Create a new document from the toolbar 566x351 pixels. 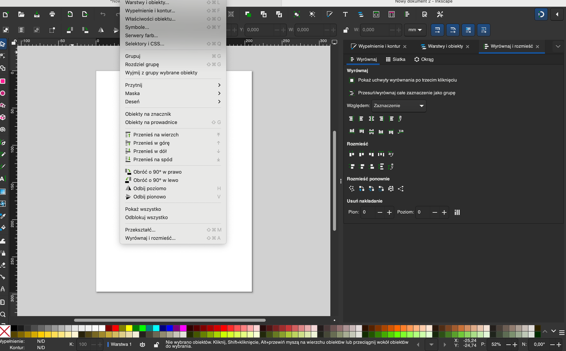coord(5,14)
